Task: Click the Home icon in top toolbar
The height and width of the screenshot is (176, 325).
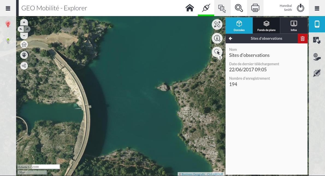Action: click(190, 8)
